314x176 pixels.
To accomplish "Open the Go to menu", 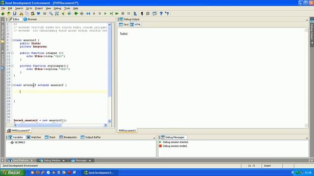I will 29,8.
